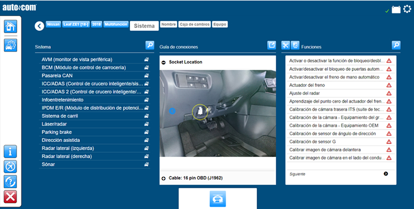Go to next functions page with Siguiente arrow
Viewport: 414px width, 209px height.
tap(386, 174)
